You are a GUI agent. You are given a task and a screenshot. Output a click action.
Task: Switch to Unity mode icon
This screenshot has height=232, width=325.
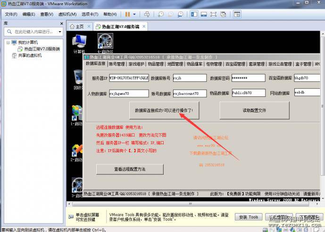pos(223,14)
